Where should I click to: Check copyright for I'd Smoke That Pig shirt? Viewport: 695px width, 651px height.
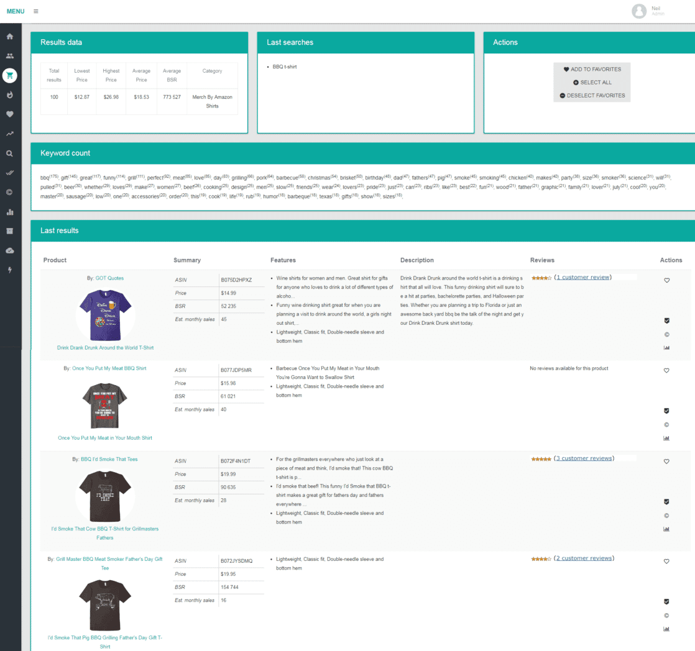(666, 616)
